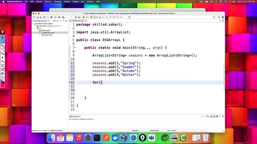
Task: Click Collapse All in Package Explorer
Action: pyautogui.click(x=55, y=21)
